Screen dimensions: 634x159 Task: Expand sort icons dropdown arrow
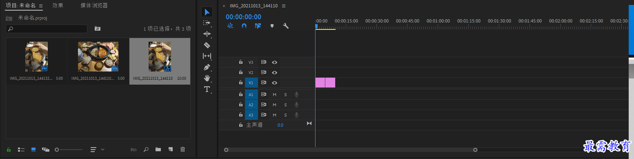click(102, 150)
